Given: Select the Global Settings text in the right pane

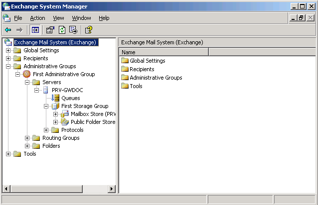Looking at the screenshot, I should pos(148,61).
